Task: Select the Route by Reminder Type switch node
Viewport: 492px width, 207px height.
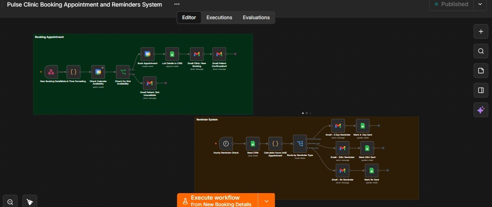Action: coord(300,143)
